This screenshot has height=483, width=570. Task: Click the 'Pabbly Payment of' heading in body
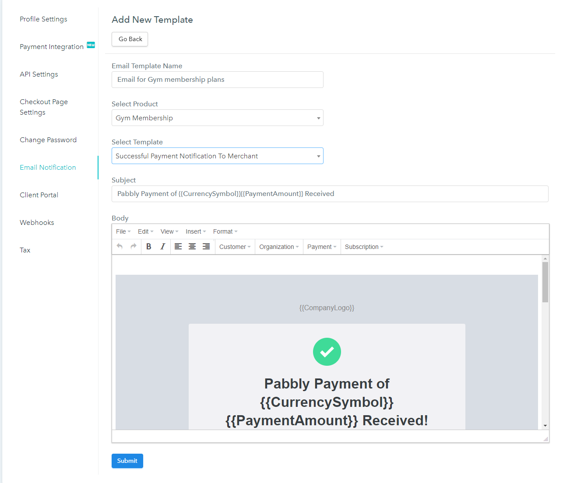coord(327,384)
